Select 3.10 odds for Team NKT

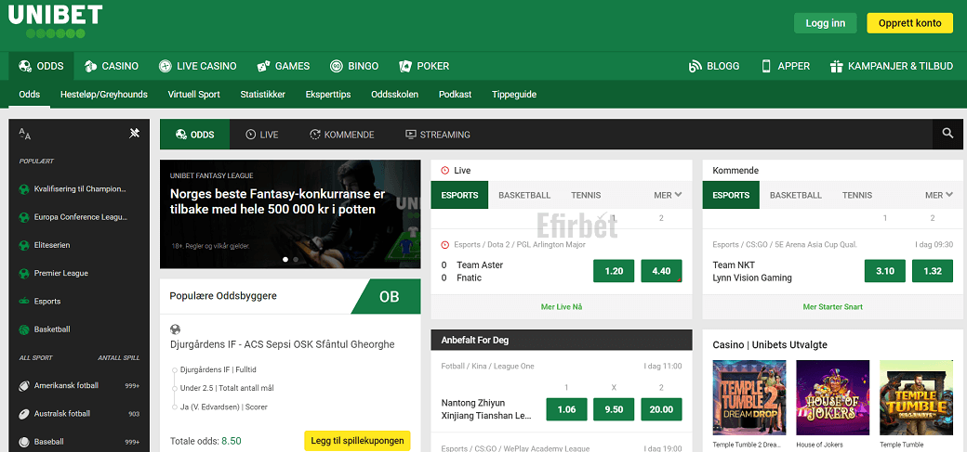click(x=885, y=271)
